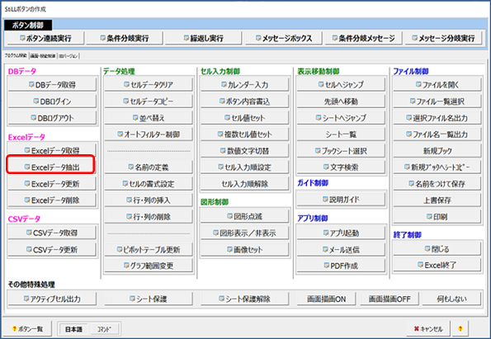
Task: Switch to the second 画面 tab
Action: click(x=43, y=56)
